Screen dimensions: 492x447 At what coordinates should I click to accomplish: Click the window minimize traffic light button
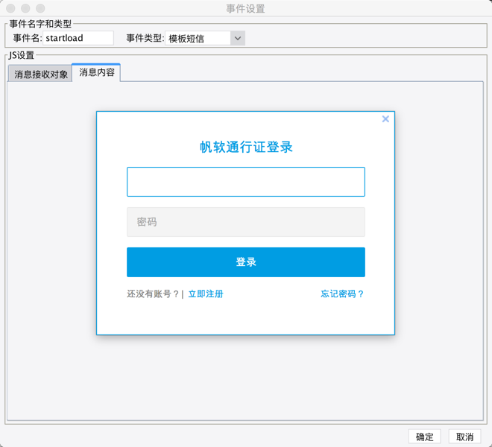[25, 8]
